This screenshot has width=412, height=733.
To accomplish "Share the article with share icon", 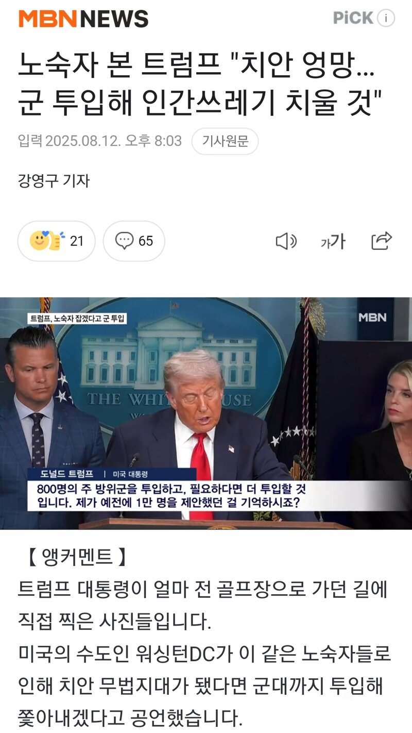I will pyautogui.click(x=382, y=241).
